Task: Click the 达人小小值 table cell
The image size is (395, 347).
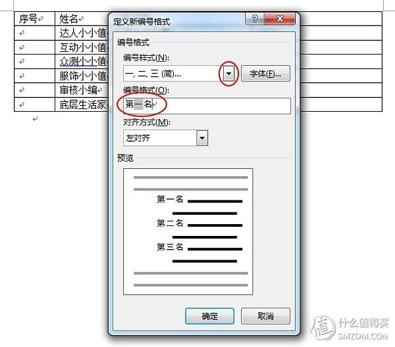Action: (82, 33)
